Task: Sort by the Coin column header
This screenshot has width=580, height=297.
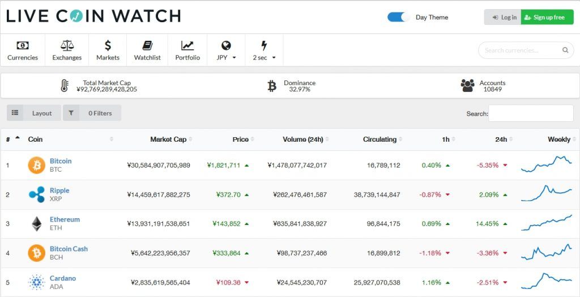Action: coord(70,139)
